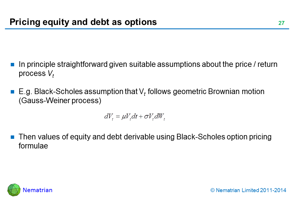Screen dimensions: 294x204
Task: Click the blue horizontal line under the title
Action: pos(147,29)
